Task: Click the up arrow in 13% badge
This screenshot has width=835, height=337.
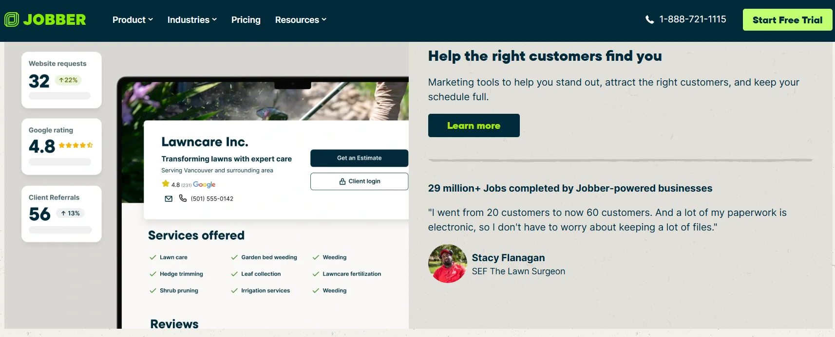Action: click(63, 213)
